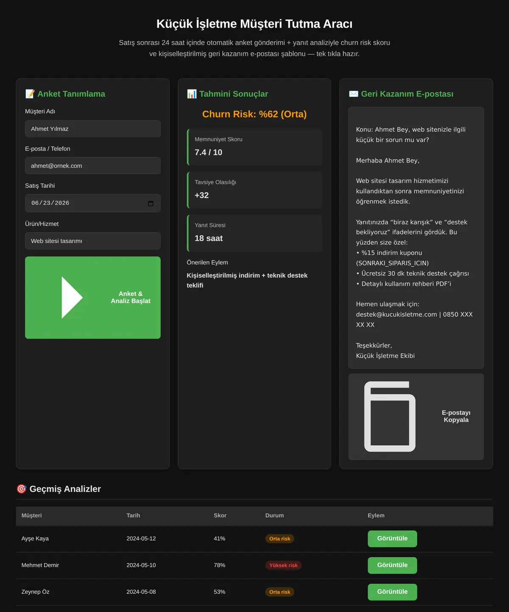The image size is (509, 612).
Task: Copy email using E-postayı Kopyala button
Action: [x=416, y=416]
